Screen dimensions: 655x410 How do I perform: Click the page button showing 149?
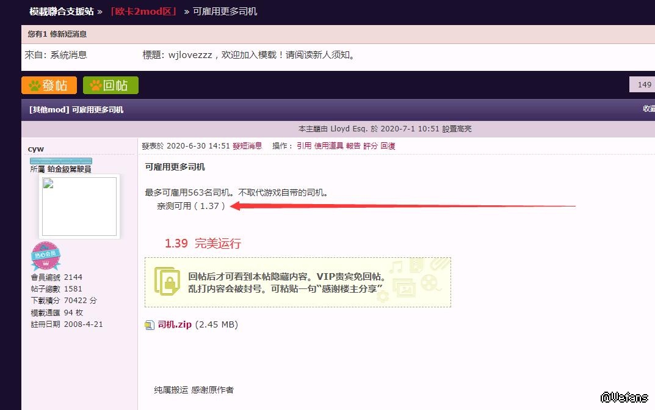644,84
